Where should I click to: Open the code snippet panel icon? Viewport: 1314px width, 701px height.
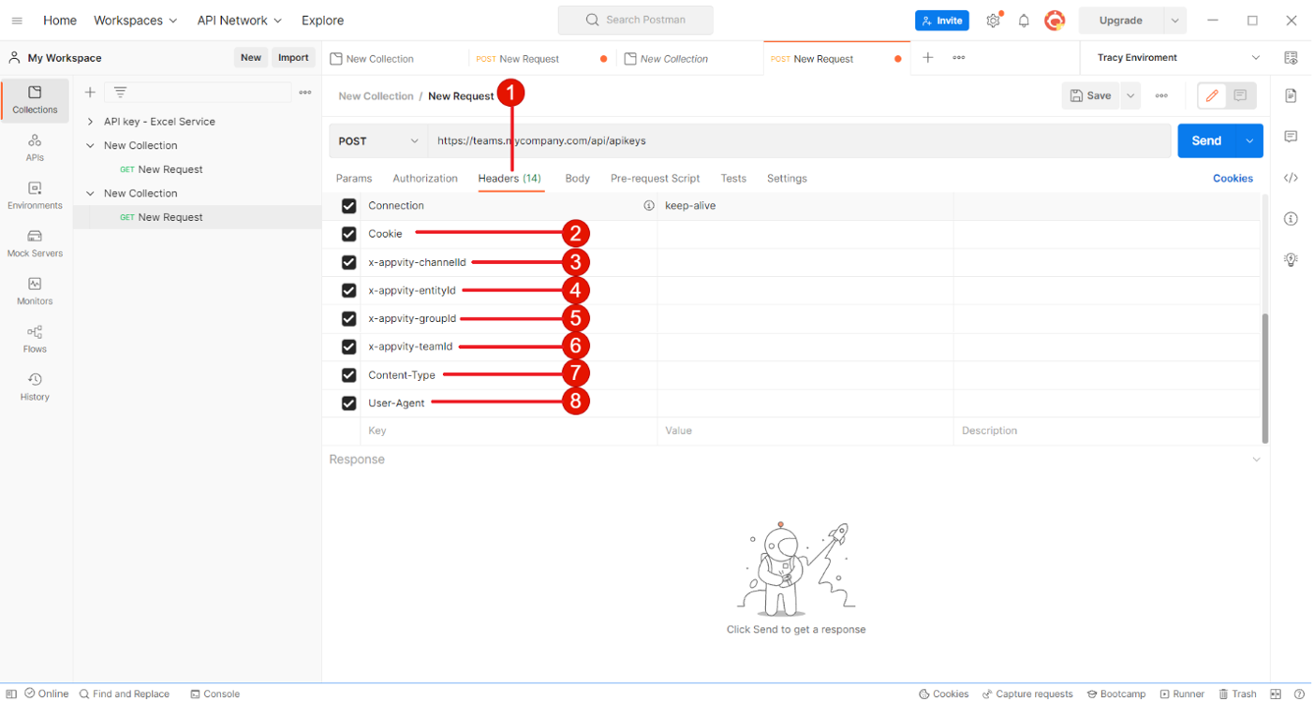coord(1291,178)
